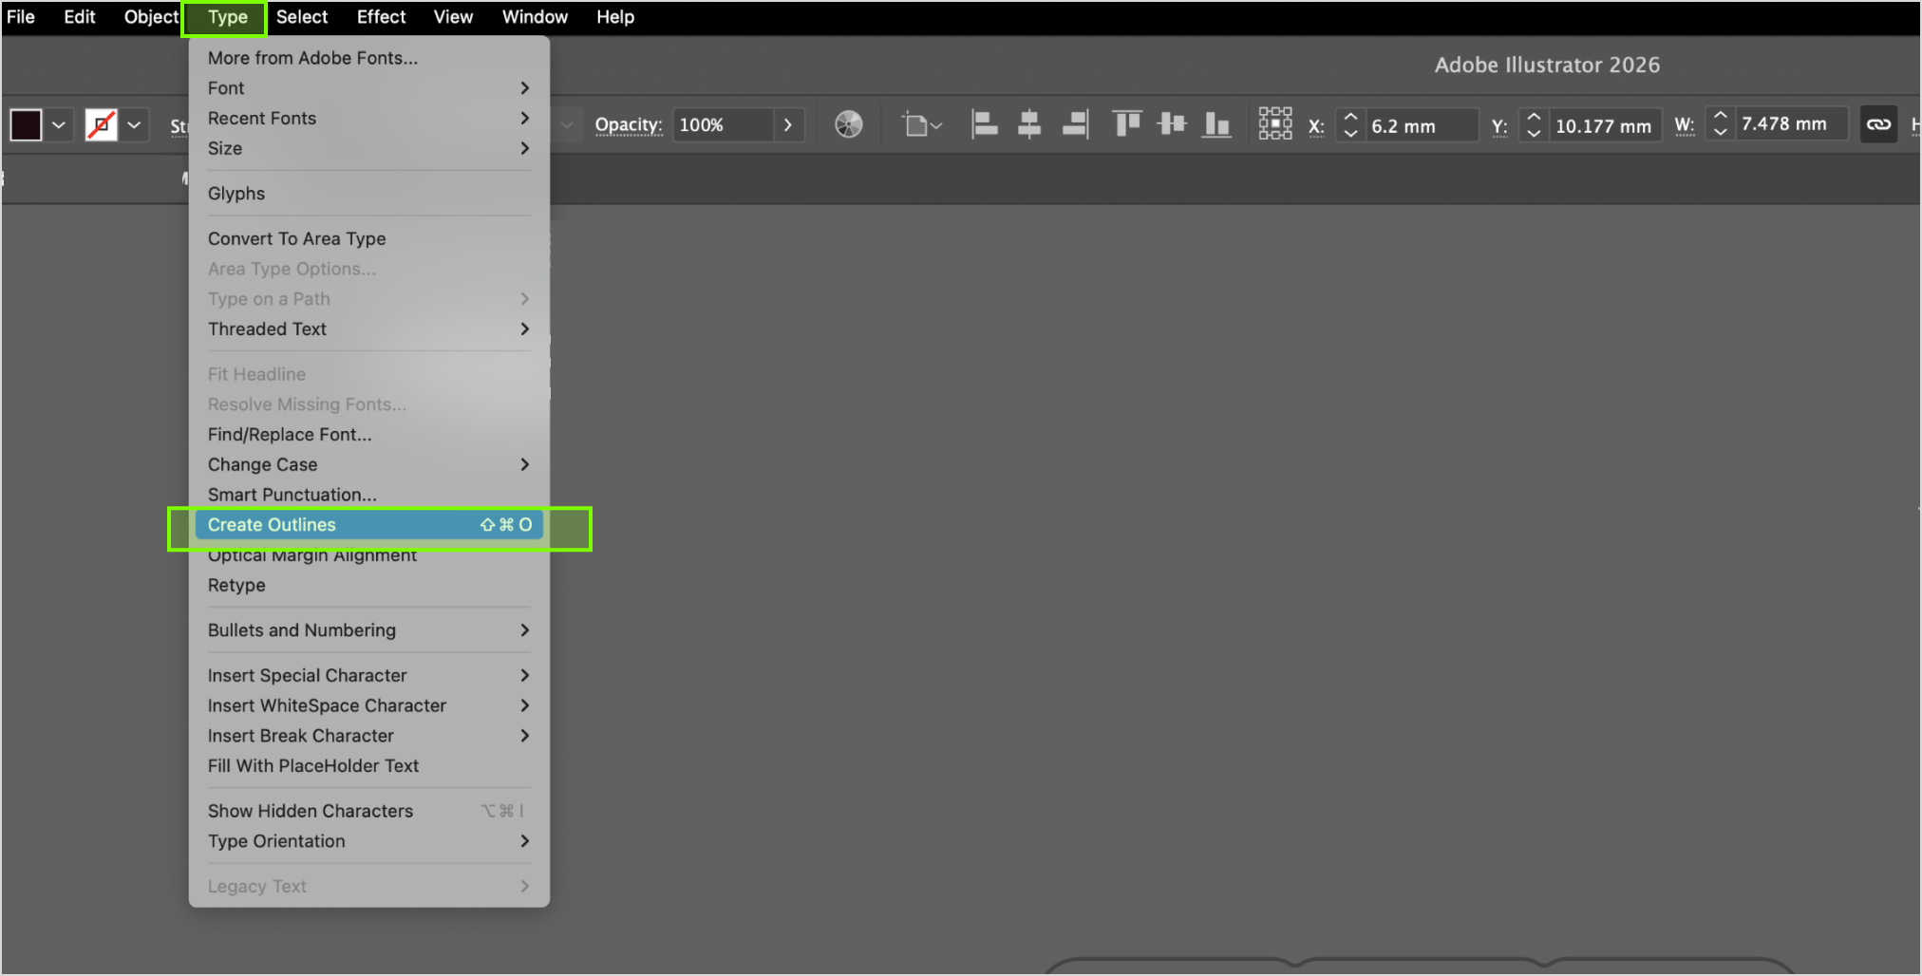This screenshot has height=976, width=1922.
Task: Click the vertical align top icon
Action: coord(1126,124)
